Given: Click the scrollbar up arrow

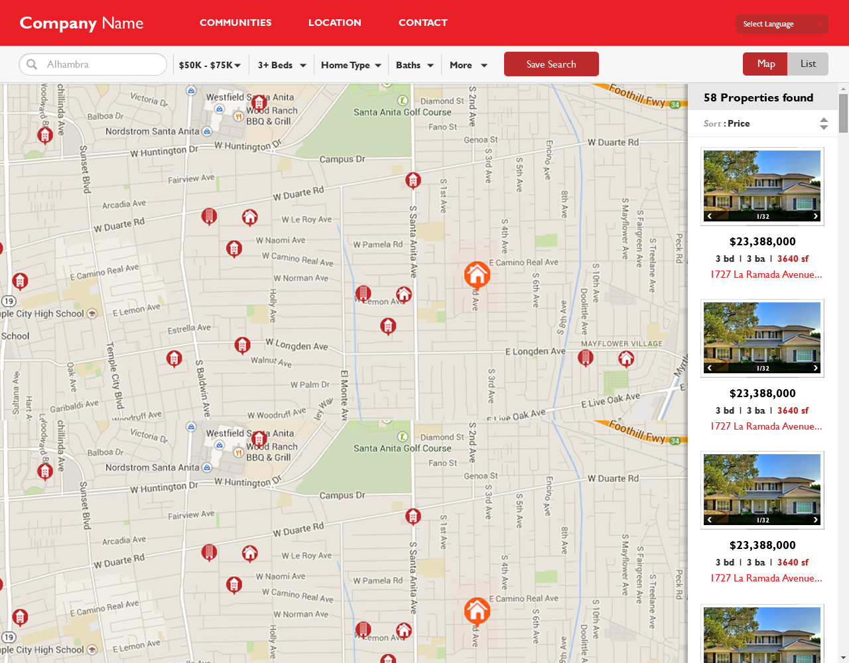Looking at the screenshot, I should click(844, 89).
